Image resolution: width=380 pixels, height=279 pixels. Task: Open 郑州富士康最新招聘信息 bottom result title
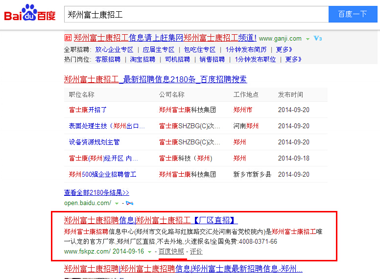[183, 269]
